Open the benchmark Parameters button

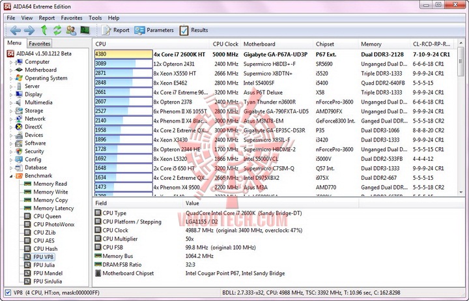pyautogui.click(x=154, y=30)
